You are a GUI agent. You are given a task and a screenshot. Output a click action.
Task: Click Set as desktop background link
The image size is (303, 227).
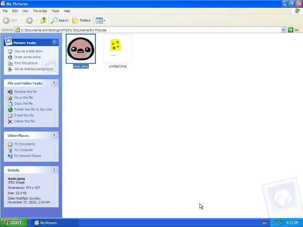33,69
